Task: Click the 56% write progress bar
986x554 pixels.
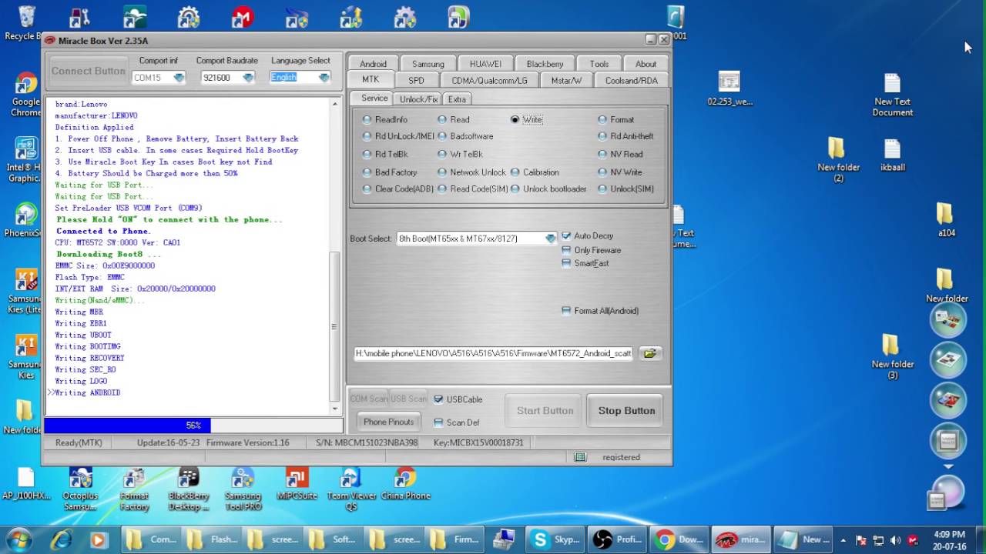Action: [193, 426]
